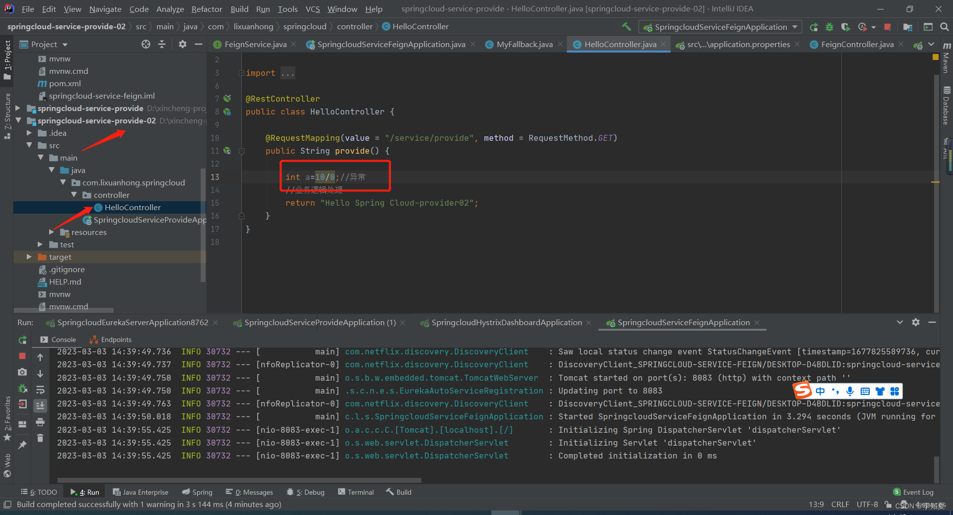The width and height of the screenshot is (953, 515).
Task: Toggle soft-wrap in the console toolbar
Action: click(x=40, y=390)
